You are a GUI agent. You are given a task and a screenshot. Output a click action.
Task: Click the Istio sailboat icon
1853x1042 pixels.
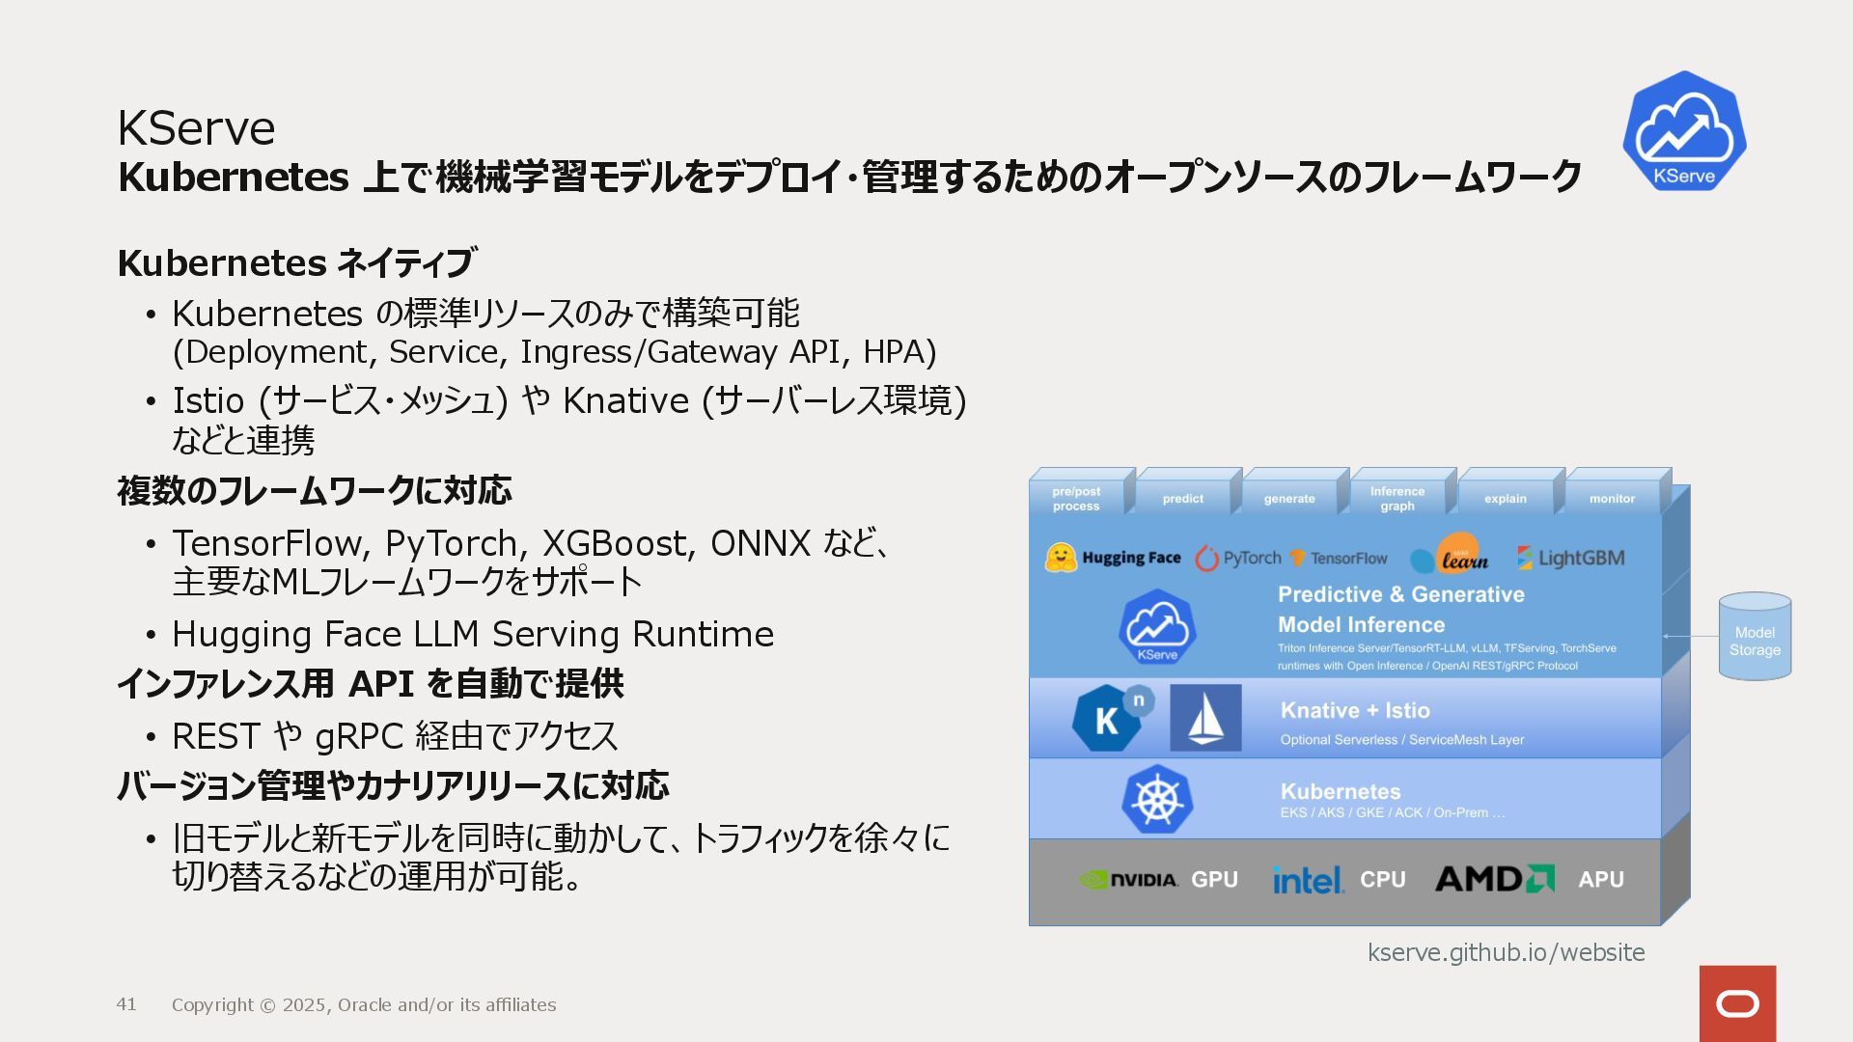pos(1205,718)
